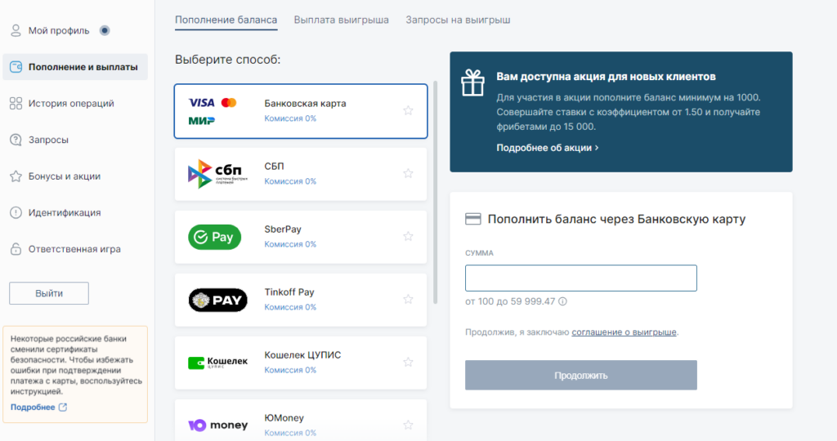Switch to Выплата выигрыша tab
The height and width of the screenshot is (441, 837).
coord(341,20)
